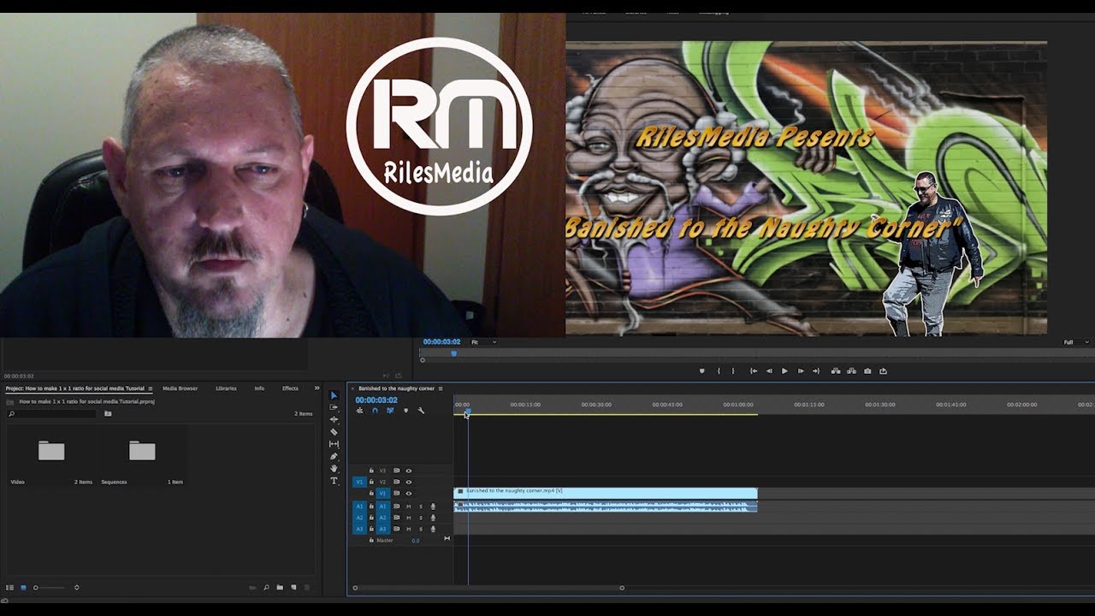Switch project panel to Icon View
Viewport: 1095px width, 616px height.
(x=23, y=588)
